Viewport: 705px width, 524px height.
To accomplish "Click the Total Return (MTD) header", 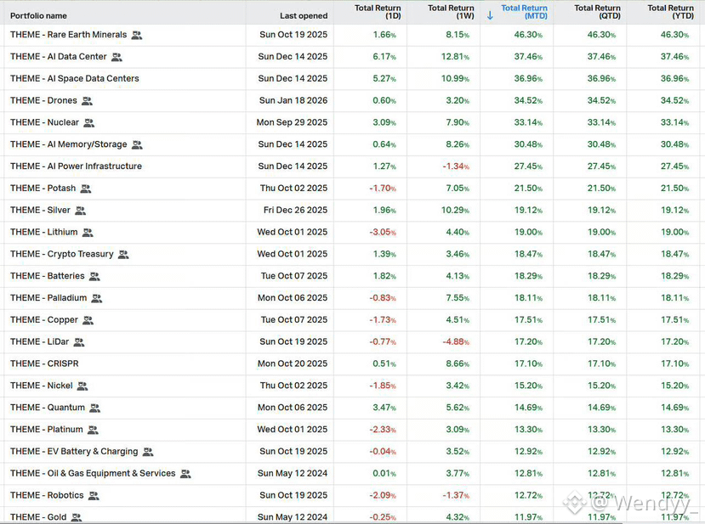I will pyautogui.click(x=524, y=12).
